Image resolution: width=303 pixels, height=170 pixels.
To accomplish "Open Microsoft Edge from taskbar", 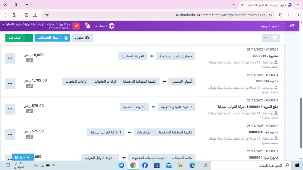I will point(192,165).
